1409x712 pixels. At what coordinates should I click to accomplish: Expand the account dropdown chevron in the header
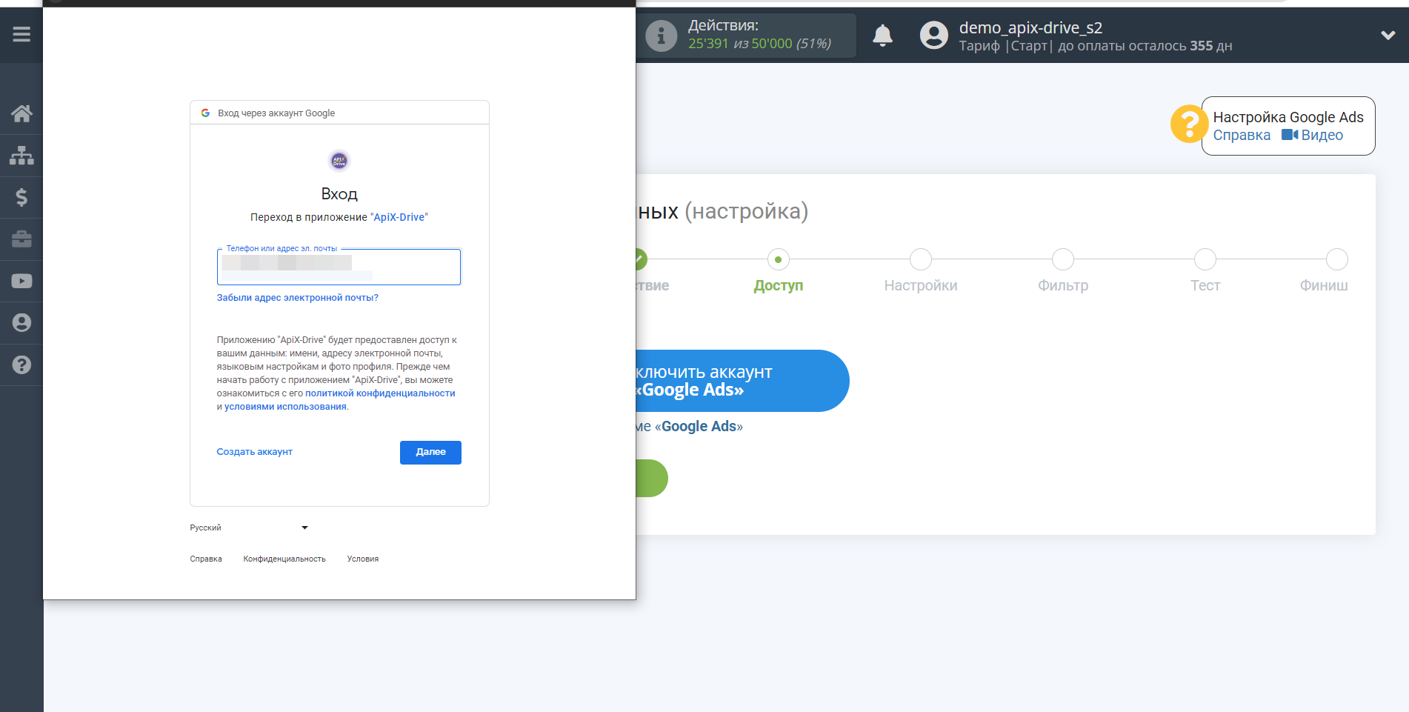pos(1388,35)
